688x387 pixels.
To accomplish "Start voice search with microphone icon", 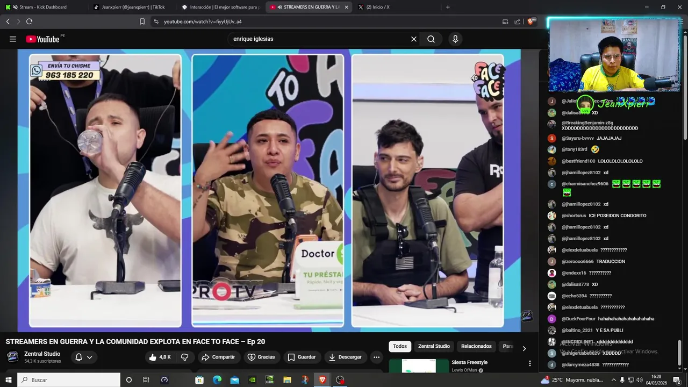I will [x=455, y=39].
